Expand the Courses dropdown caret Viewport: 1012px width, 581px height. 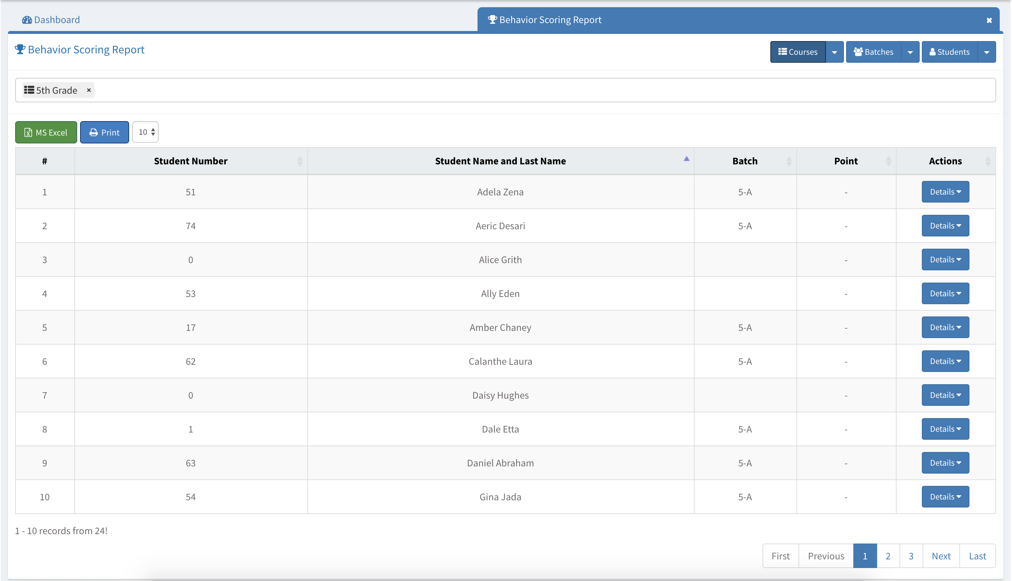[x=834, y=52]
